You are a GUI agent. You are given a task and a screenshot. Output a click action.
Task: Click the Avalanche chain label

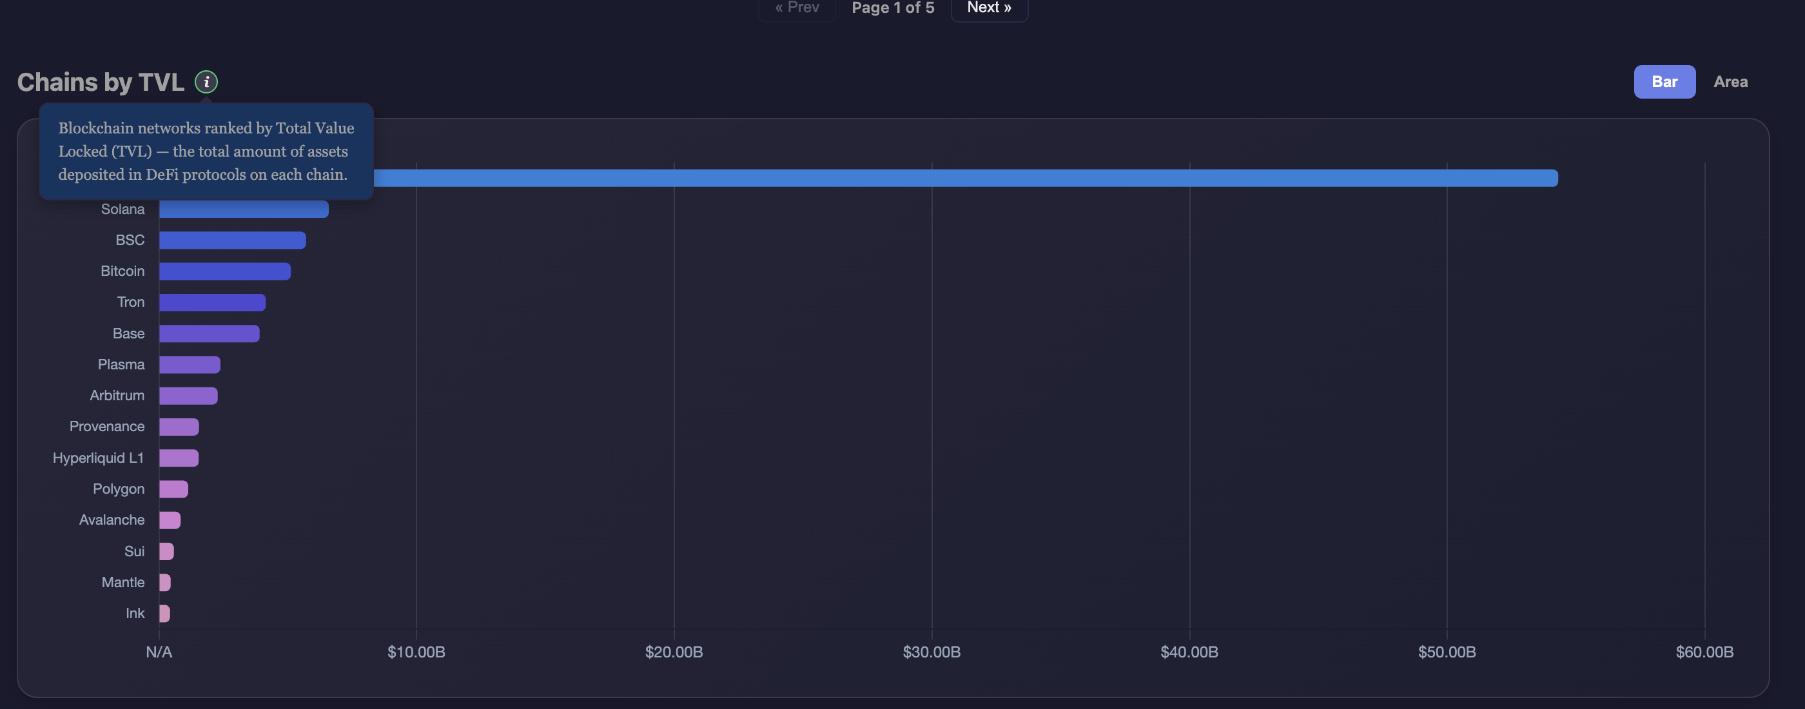[112, 520]
